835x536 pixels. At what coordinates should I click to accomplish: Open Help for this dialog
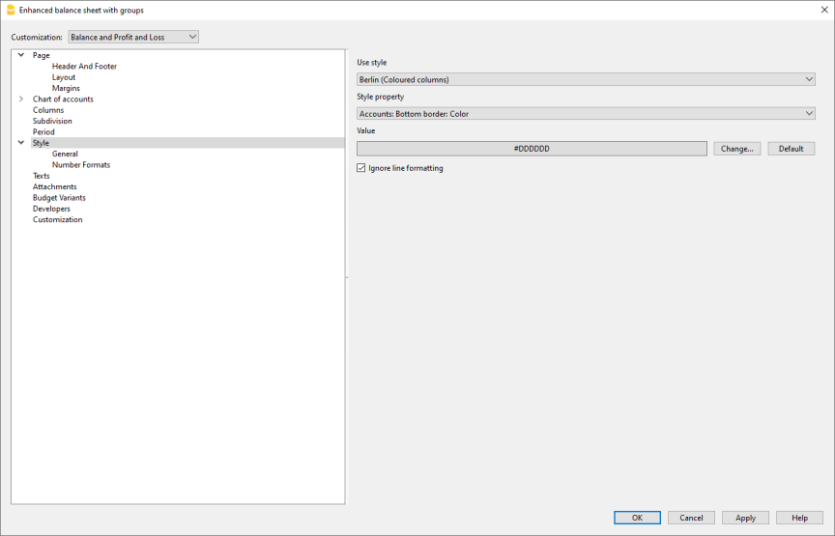point(799,518)
